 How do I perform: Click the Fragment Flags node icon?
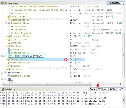9,23
